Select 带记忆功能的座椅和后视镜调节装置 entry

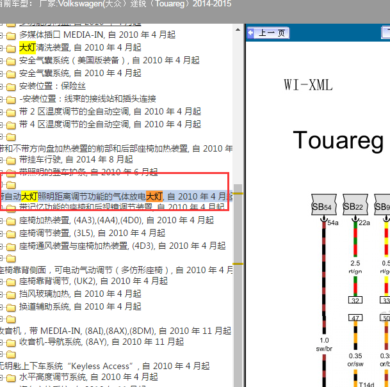[x=122, y=207]
